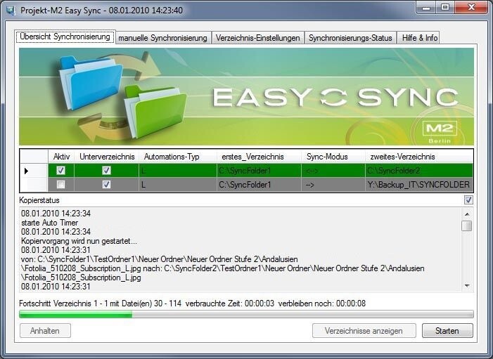Toggle Unterverzeichnis checkbox for Y:\Backup_IT row
Screen dimensions: 493x359
pyautogui.click(x=106, y=184)
